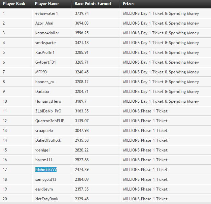This screenshot has height=204, width=211.
Task: Select player name GylbertFD1
Action: (x=45, y=62)
